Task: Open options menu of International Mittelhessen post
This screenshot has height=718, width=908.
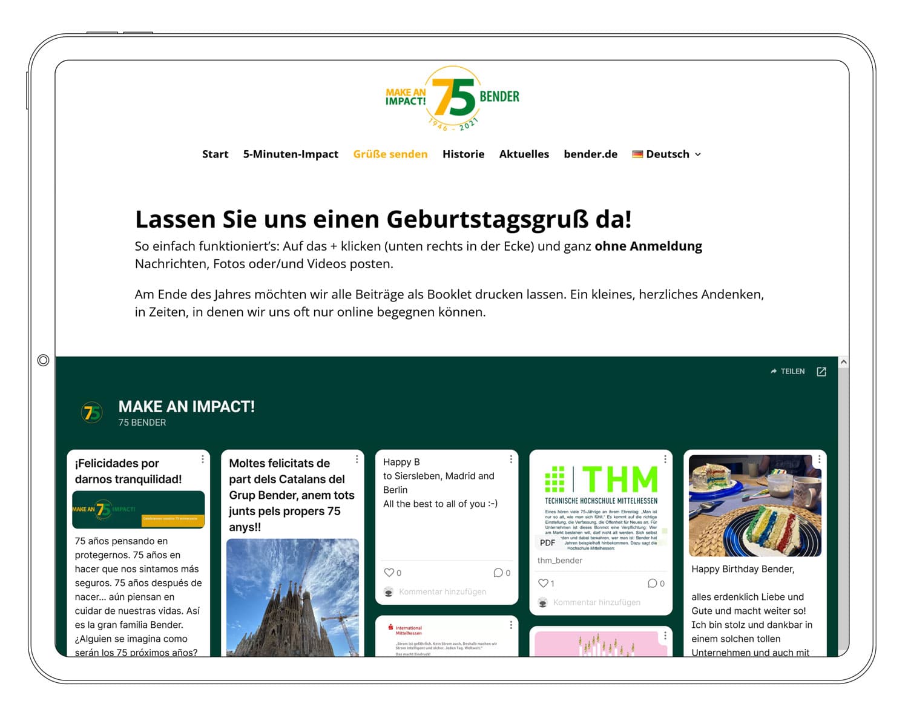Action: pyautogui.click(x=511, y=625)
